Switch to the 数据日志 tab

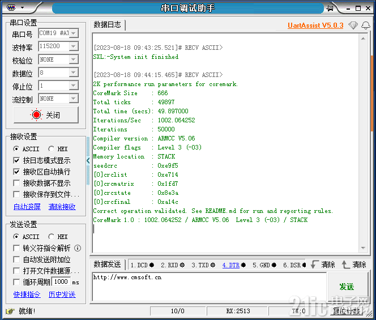coord(108,25)
